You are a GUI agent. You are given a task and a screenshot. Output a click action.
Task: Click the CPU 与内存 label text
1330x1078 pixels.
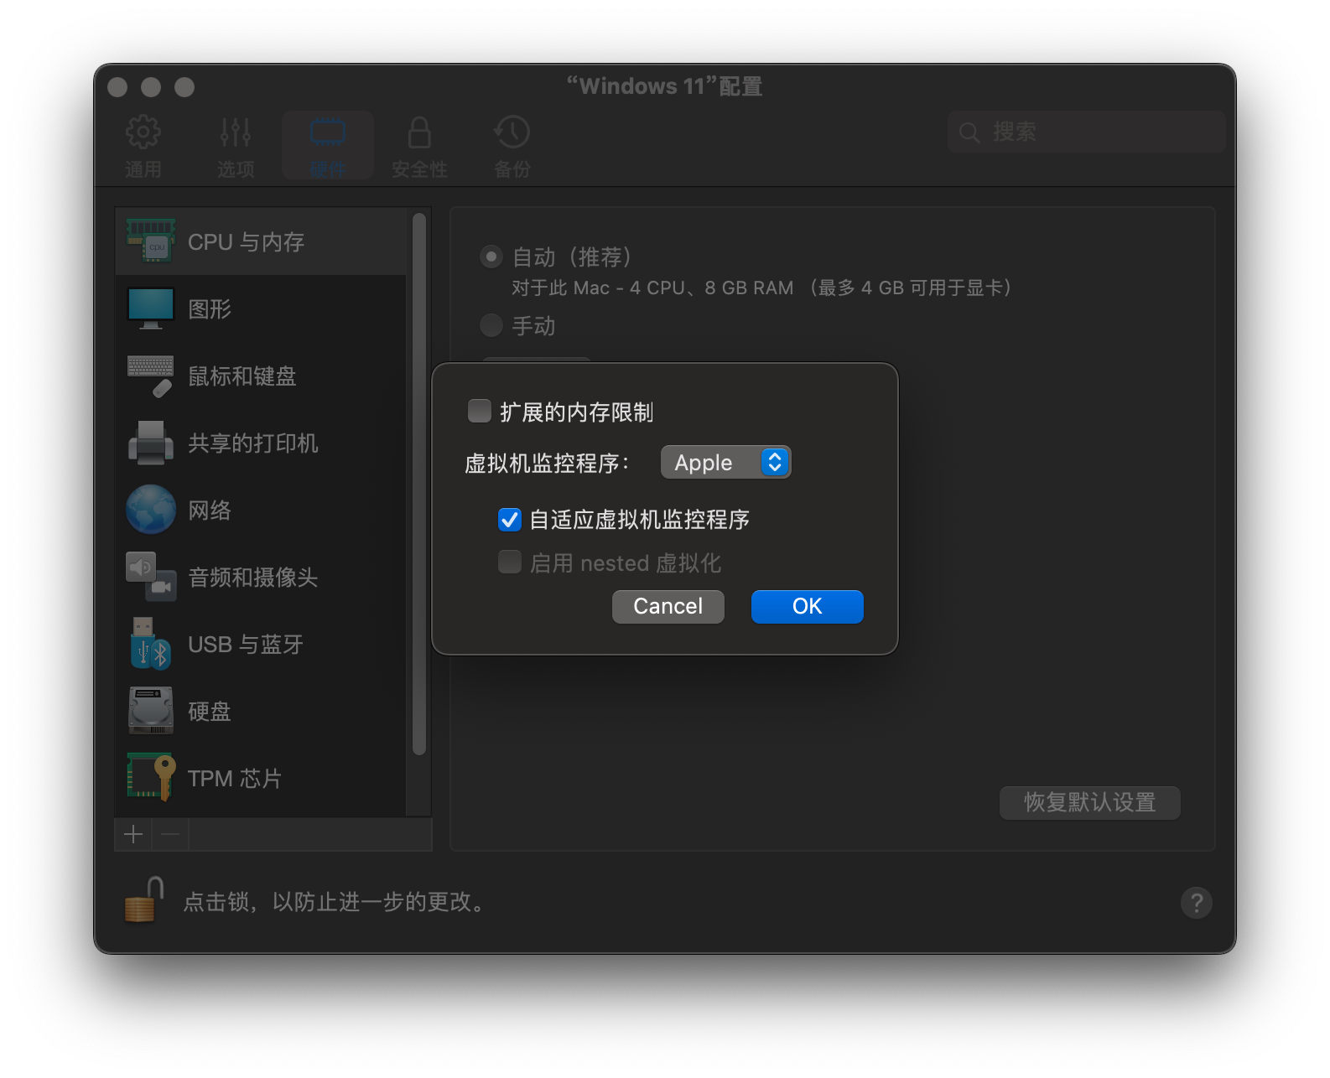point(246,241)
